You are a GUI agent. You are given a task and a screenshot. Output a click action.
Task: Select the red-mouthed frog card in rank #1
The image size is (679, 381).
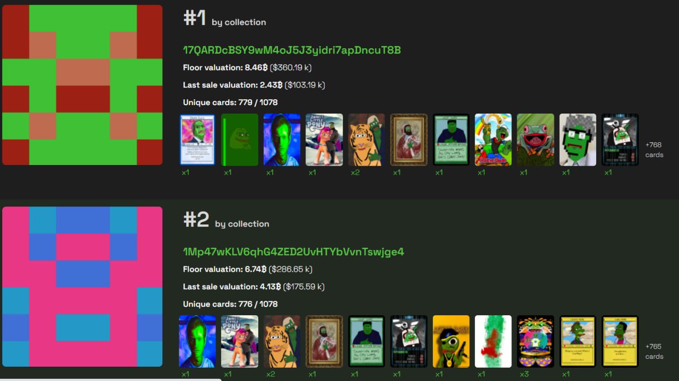click(x=536, y=140)
